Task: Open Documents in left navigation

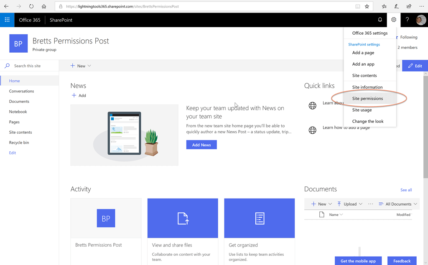Action: pyautogui.click(x=19, y=102)
